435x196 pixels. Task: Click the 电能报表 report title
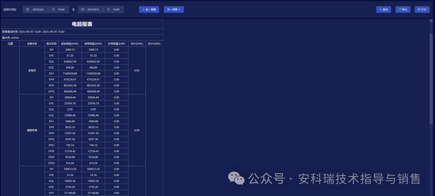(x=82, y=24)
